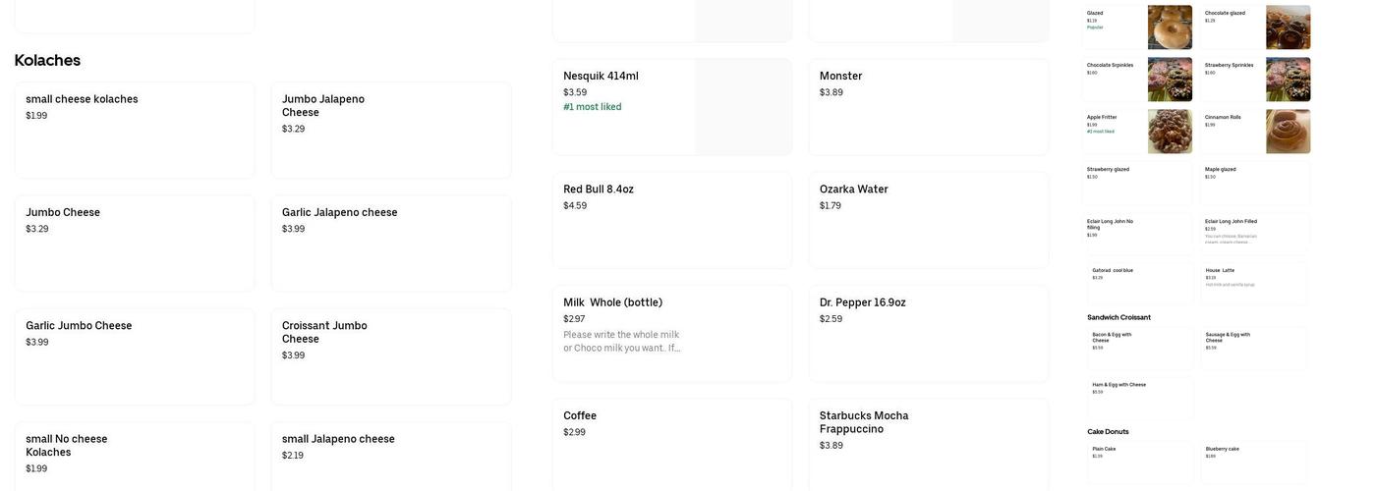Click the Chocolate glazed donut thumbnail
Image resolution: width=1376 pixels, height=491 pixels.
coord(1288,27)
